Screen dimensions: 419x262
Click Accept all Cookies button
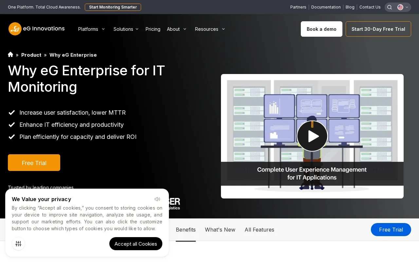(x=136, y=244)
